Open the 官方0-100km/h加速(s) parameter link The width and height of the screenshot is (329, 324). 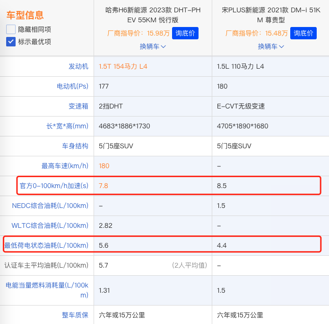(x=54, y=186)
